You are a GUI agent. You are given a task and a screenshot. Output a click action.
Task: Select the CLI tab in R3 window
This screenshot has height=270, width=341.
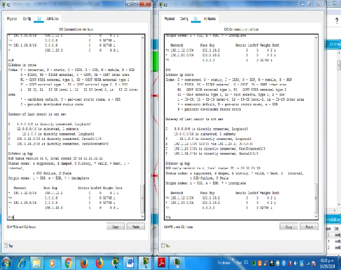pyautogui.click(x=196, y=19)
